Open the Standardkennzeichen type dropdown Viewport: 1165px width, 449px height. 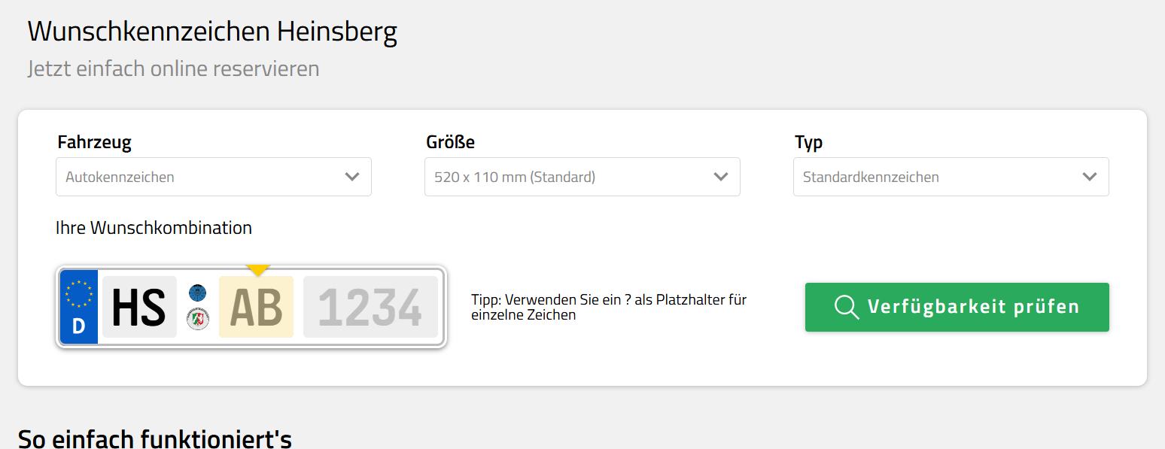[951, 177]
